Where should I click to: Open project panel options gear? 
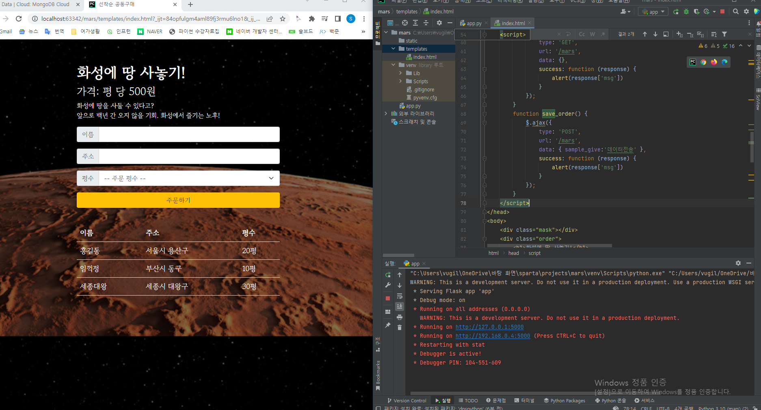(x=439, y=23)
